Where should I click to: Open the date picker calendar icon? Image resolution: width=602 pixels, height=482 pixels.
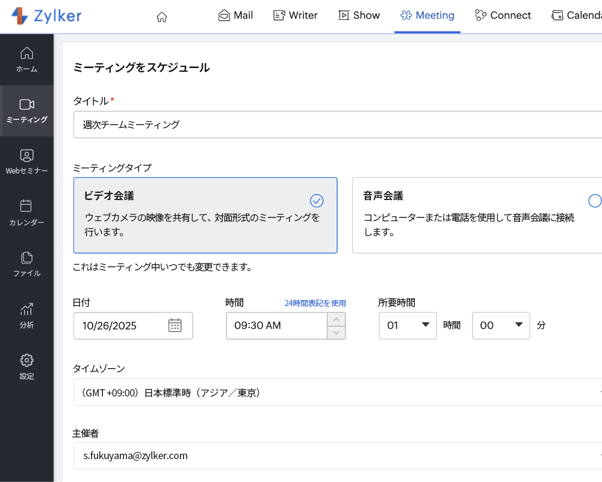[x=175, y=325]
